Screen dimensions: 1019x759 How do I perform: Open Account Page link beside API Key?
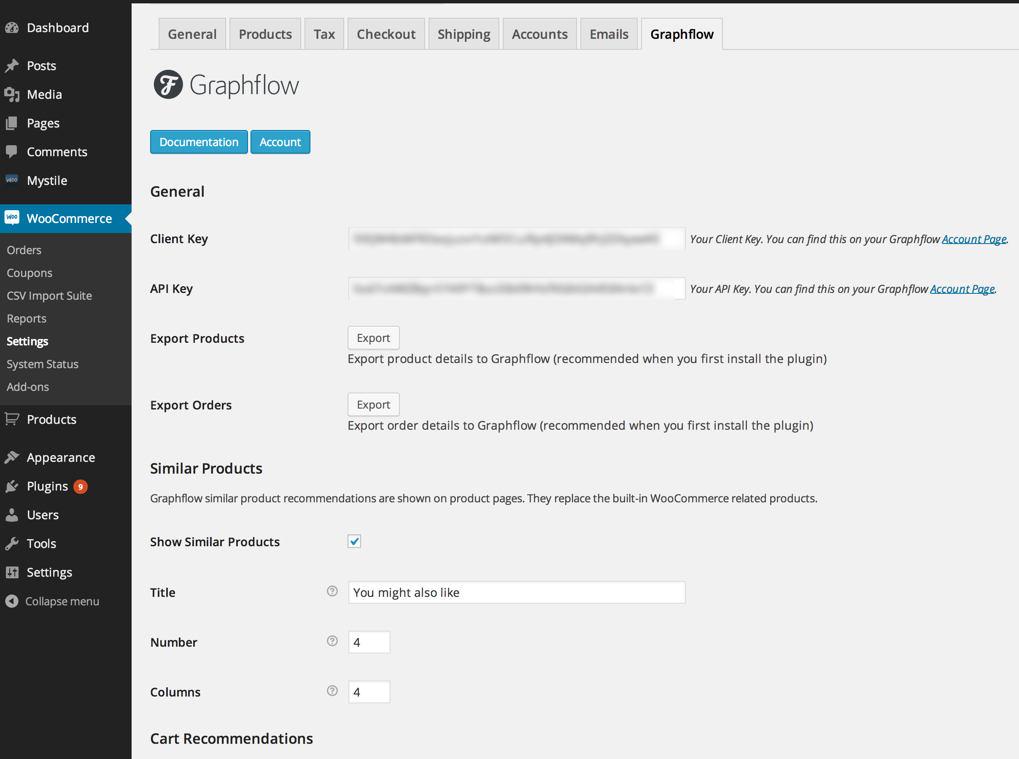click(x=962, y=289)
